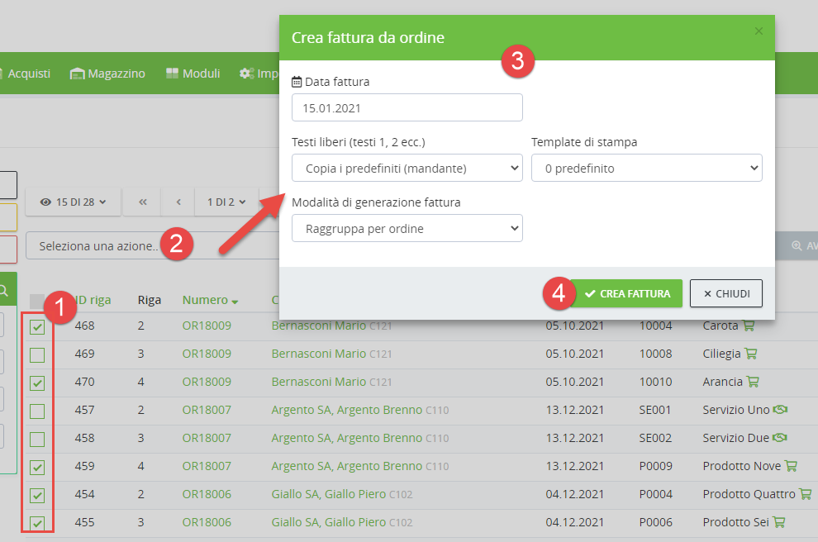Tick the checkbox for row ID 457
Screen dimensions: 818x542
point(37,411)
